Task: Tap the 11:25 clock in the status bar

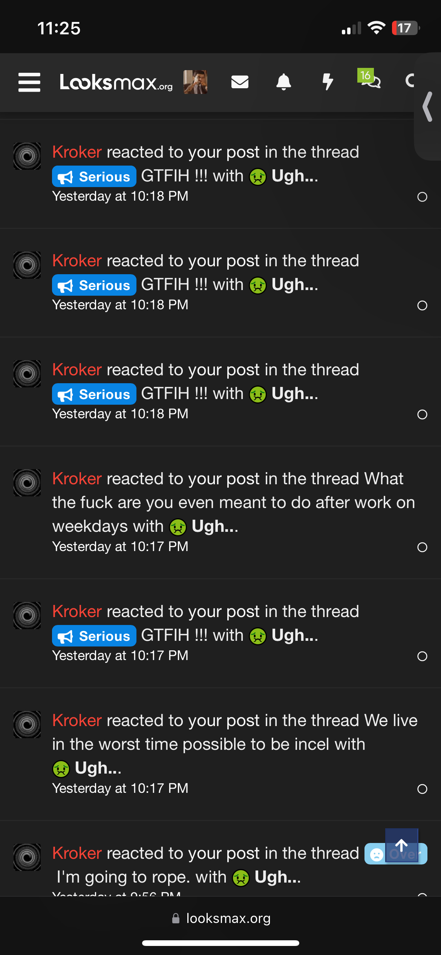Action: (x=60, y=28)
